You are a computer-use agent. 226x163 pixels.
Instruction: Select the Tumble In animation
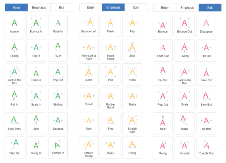(x=58, y=147)
